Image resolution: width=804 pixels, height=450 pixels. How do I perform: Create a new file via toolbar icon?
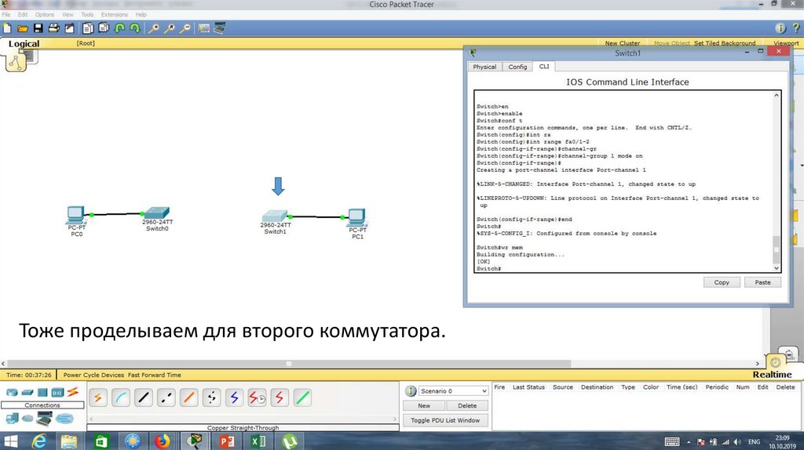(7, 29)
